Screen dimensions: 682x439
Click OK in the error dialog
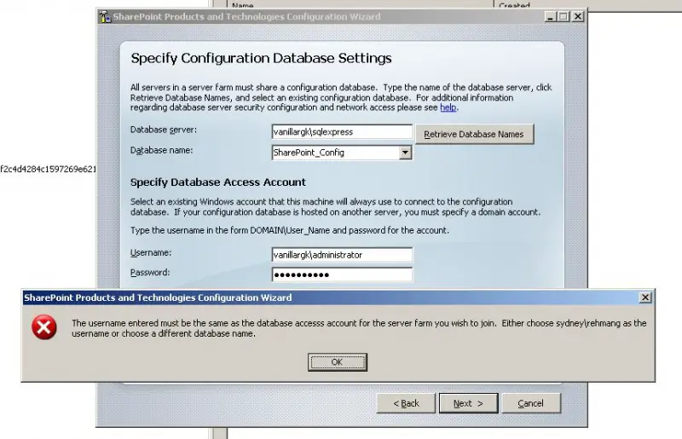337,362
